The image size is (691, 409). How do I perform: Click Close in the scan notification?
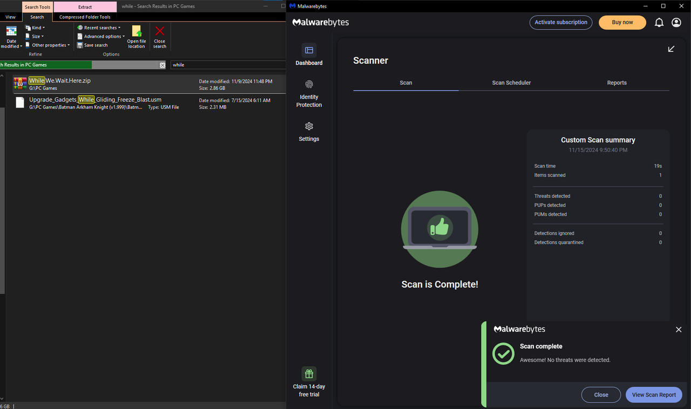tap(601, 394)
